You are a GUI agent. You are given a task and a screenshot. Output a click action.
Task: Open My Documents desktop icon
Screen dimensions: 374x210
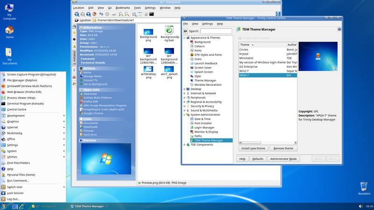point(9,56)
